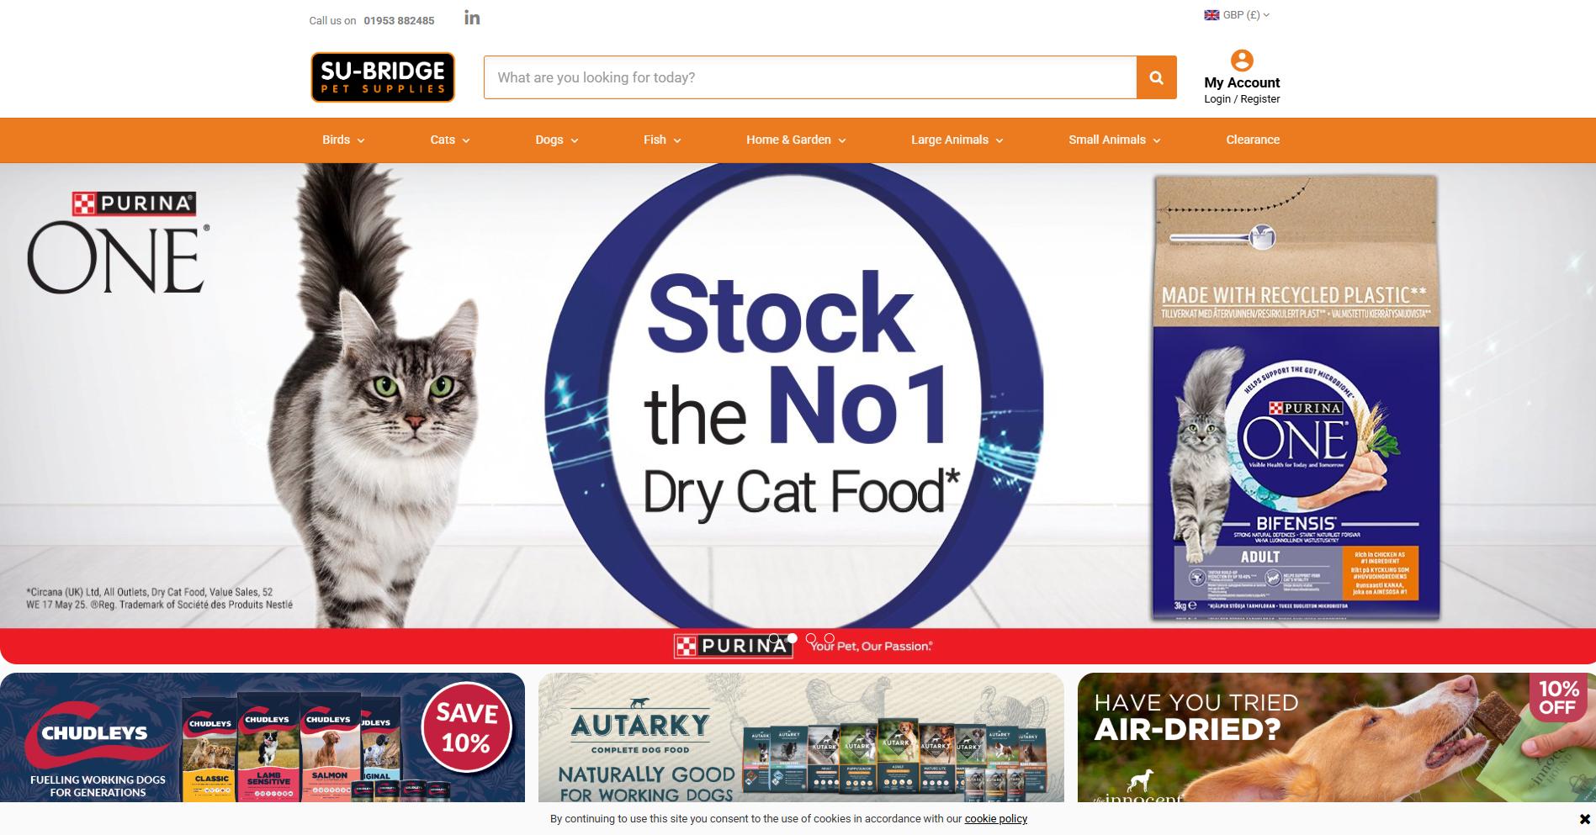Expand the Home & Garden menu
The height and width of the screenshot is (835, 1596).
tap(796, 140)
